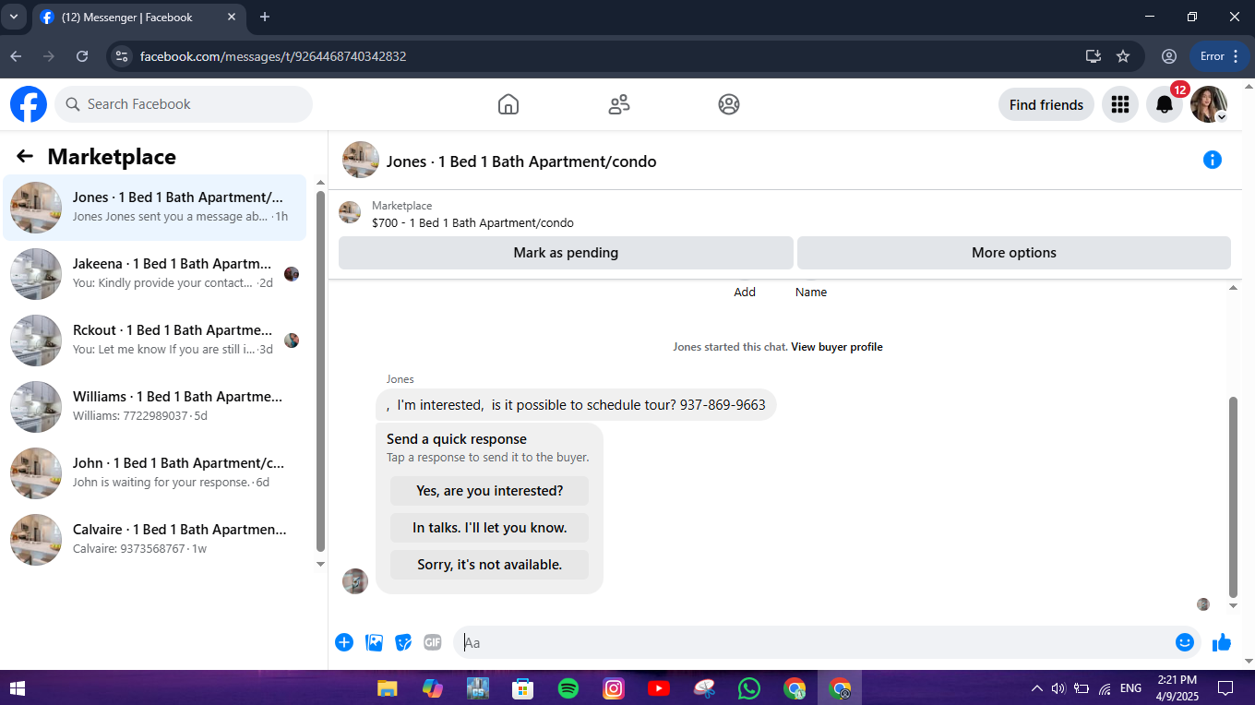Image resolution: width=1255 pixels, height=705 pixels.
Task: Open the notifications bell
Action: coord(1165,104)
